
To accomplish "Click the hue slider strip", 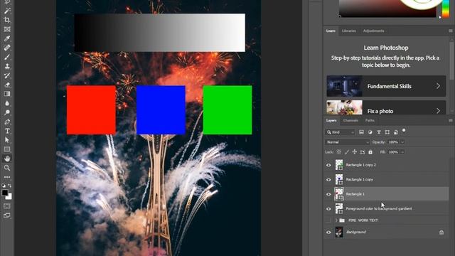I will click(446, 9).
